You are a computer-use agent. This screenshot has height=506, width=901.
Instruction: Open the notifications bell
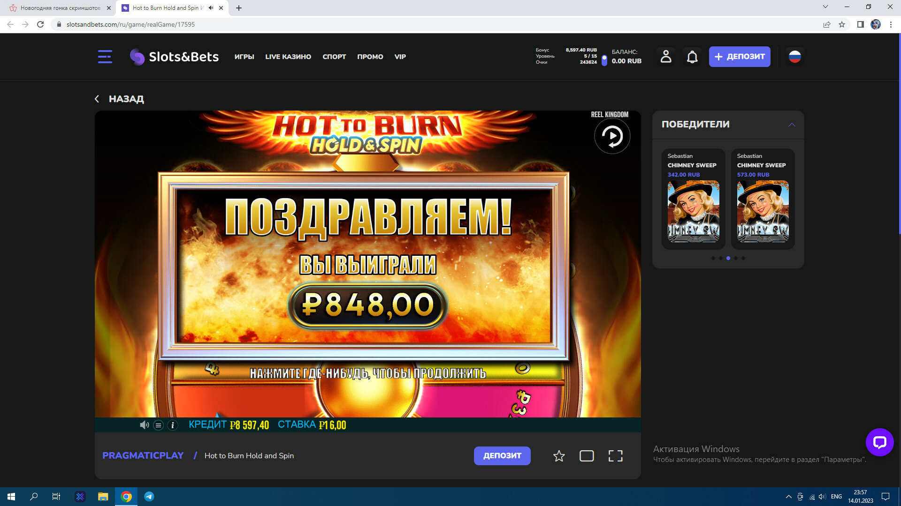pos(692,57)
